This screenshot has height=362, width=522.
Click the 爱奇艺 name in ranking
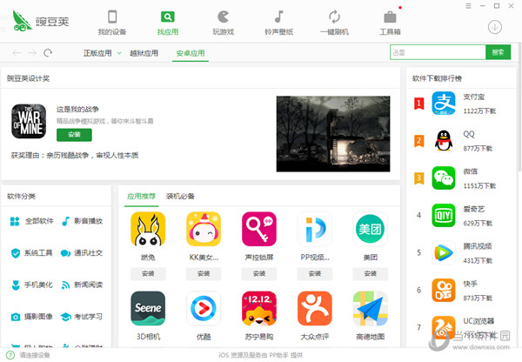[474, 209]
